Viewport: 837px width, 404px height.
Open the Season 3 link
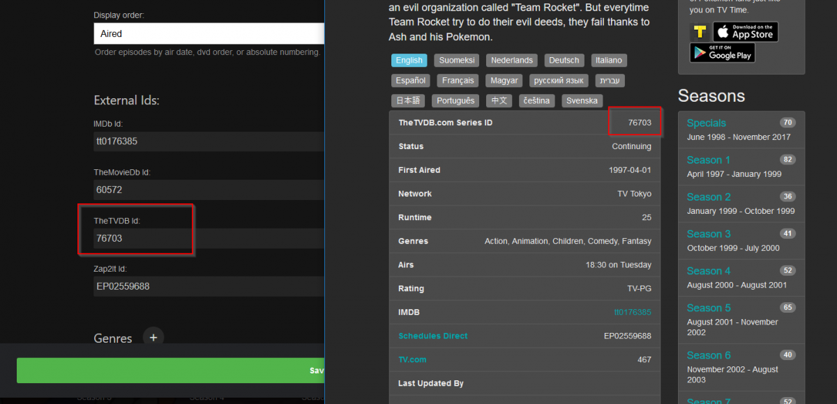709,234
